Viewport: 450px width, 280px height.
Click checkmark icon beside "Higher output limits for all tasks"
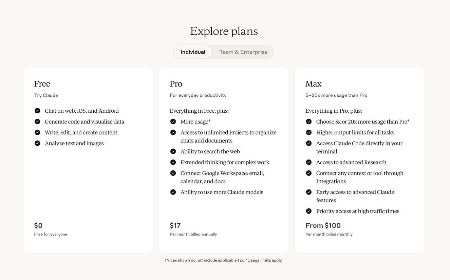pos(309,132)
